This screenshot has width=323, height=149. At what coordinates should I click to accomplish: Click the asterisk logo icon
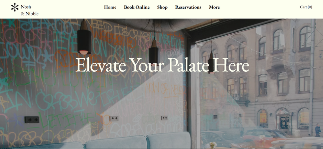tap(15, 7)
